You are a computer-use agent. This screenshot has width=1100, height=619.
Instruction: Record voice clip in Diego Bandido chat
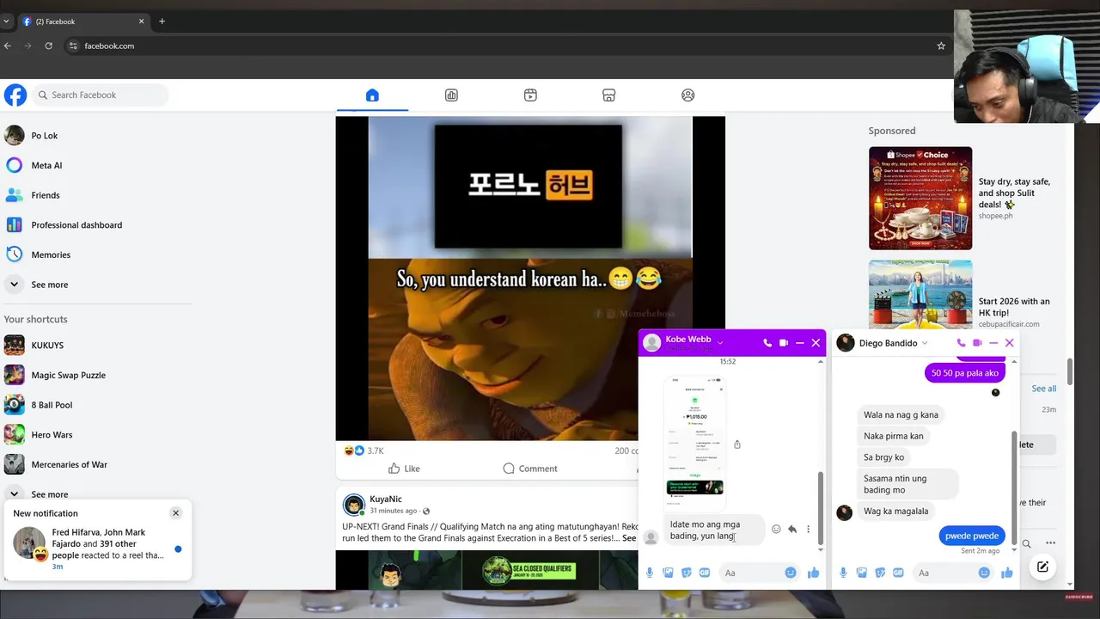pyautogui.click(x=843, y=573)
